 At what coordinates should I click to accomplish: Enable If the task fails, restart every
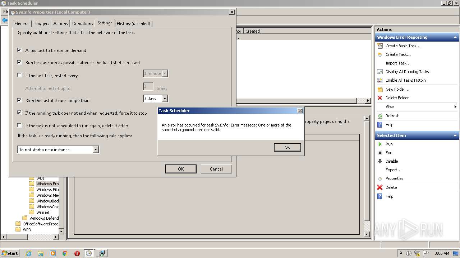point(19,75)
